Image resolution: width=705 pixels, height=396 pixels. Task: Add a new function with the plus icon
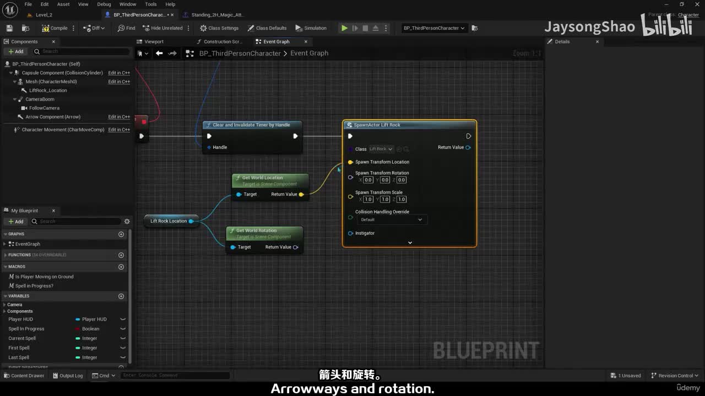pyautogui.click(x=121, y=255)
